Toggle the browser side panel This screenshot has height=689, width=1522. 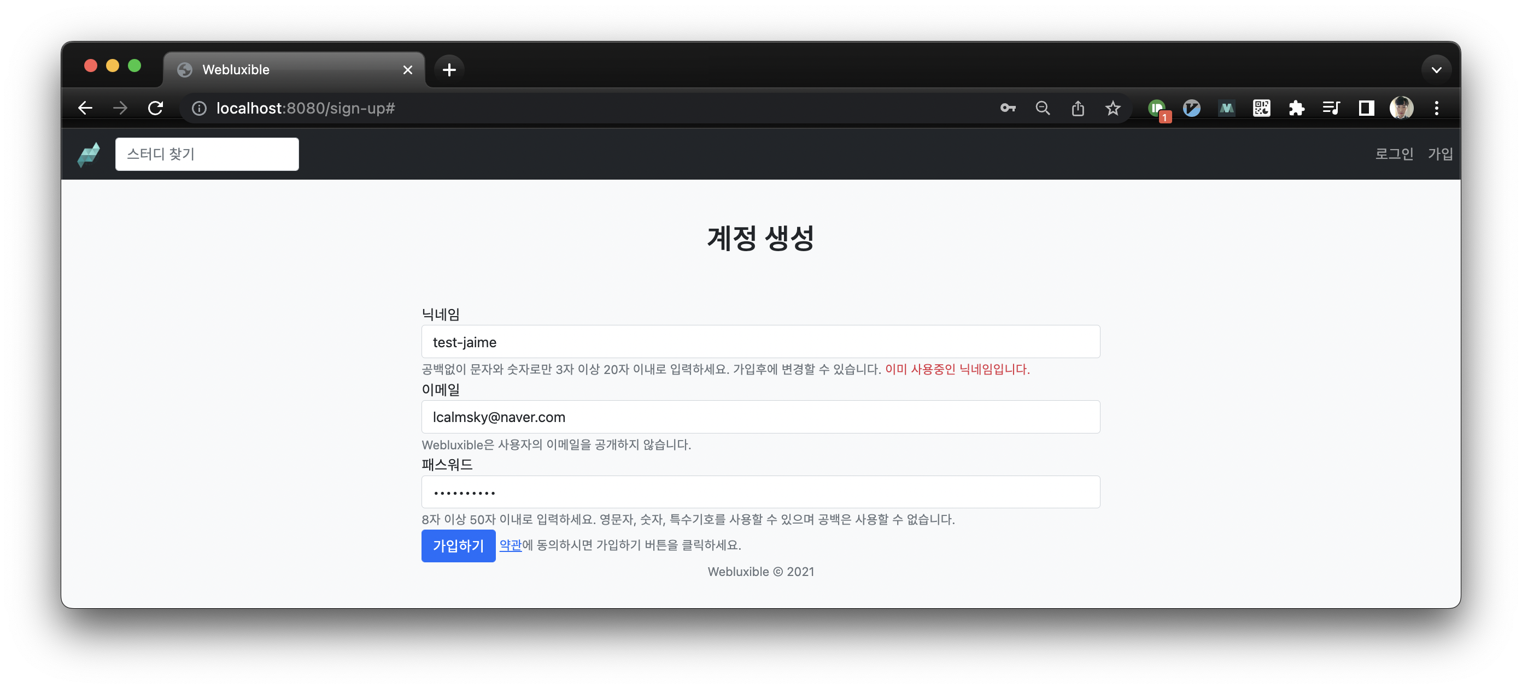coord(1366,108)
